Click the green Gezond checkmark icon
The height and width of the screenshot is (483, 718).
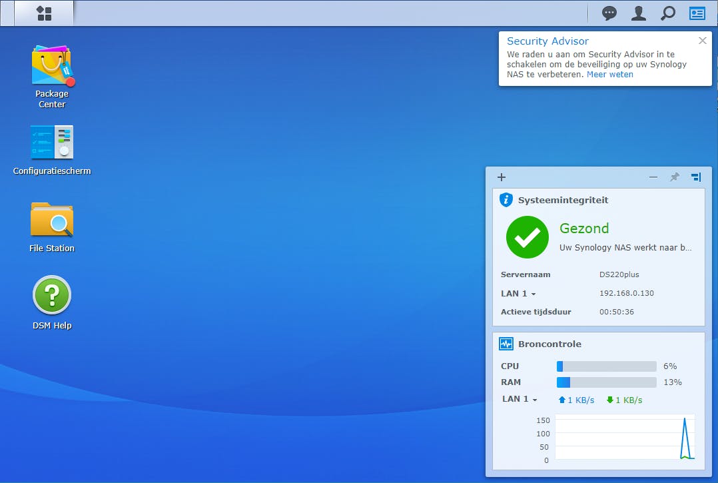click(x=527, y=237)
